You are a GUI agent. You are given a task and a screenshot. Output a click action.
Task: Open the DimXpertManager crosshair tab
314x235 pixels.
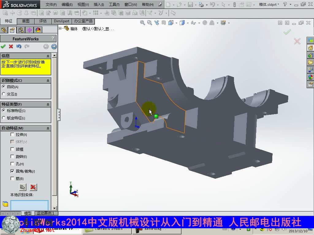coord(29,30)
